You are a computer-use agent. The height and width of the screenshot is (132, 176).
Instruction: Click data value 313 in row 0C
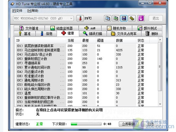point(118,80)
